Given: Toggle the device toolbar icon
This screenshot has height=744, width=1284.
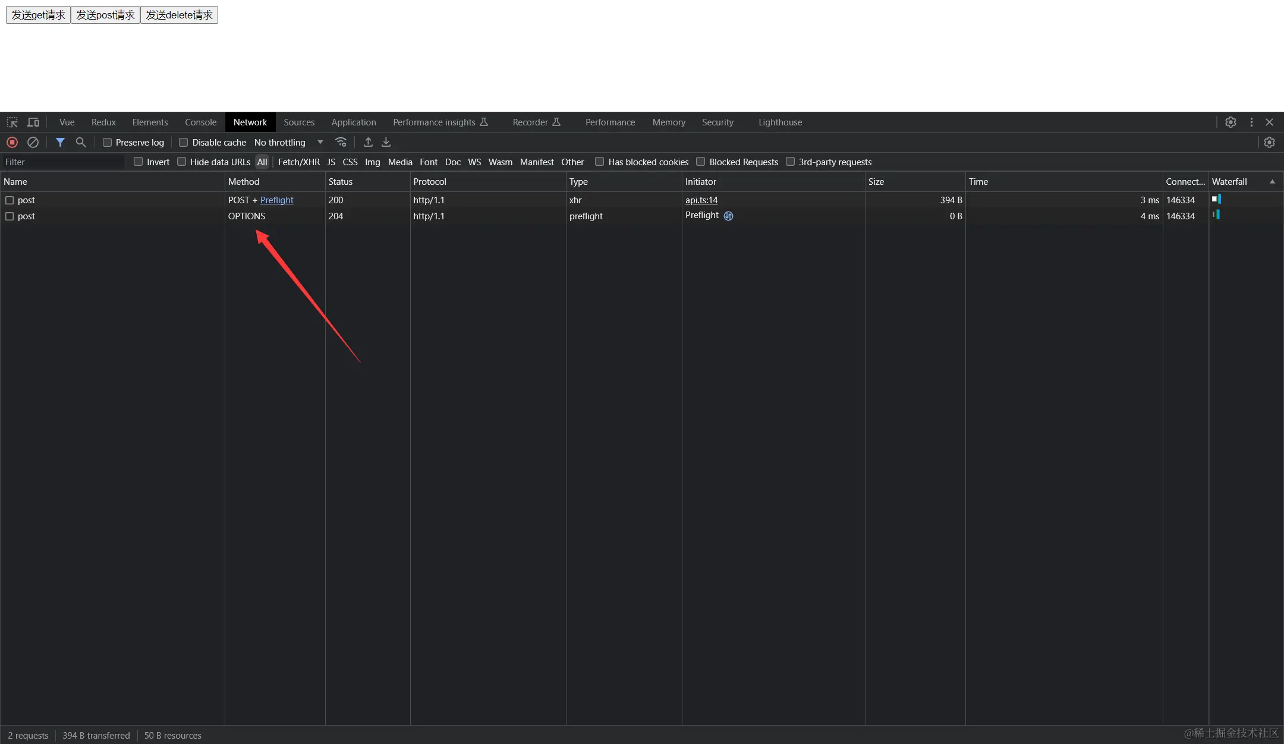Looking at the screenshot, I should [x=33, y=122].
